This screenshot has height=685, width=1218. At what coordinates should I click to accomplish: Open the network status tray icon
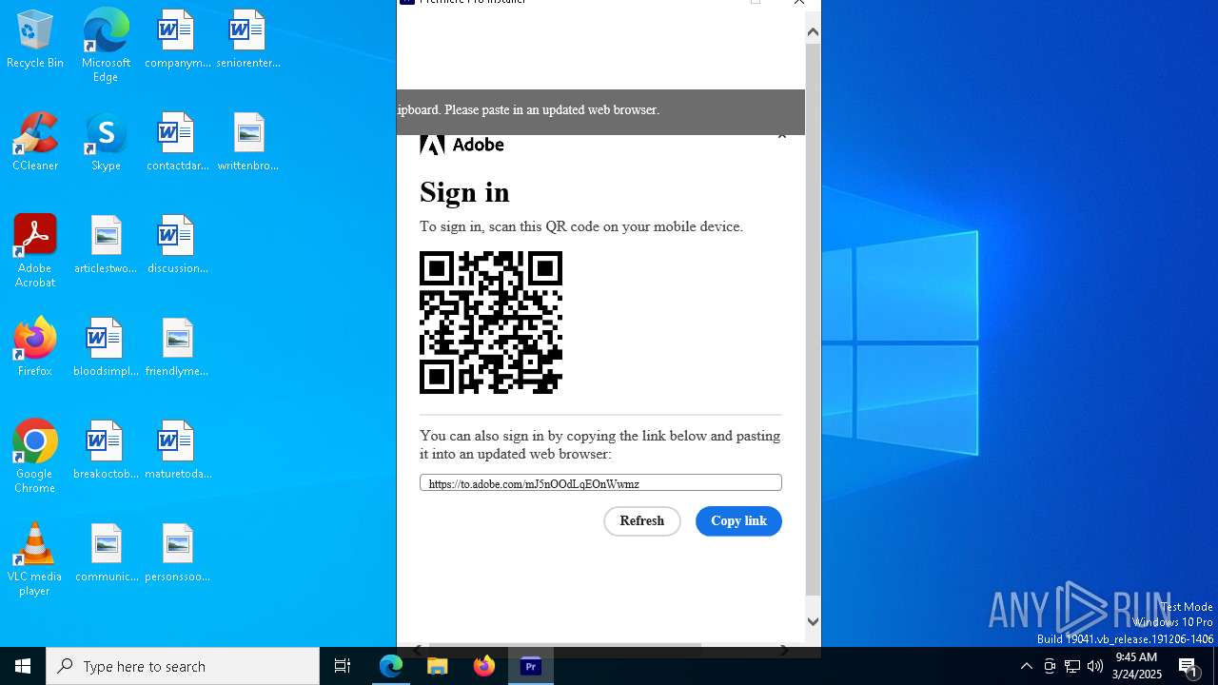pyautogui.click(x=1072, y=666)
